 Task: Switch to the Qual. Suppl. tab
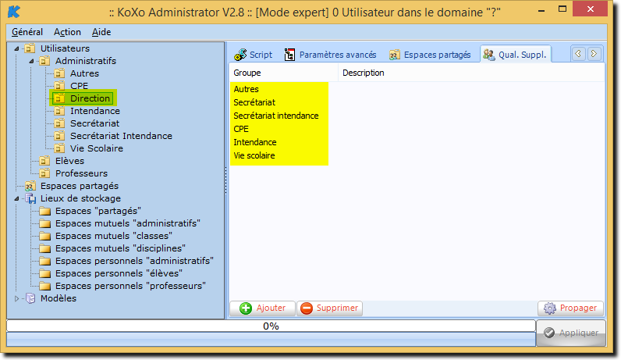(515, 55)
